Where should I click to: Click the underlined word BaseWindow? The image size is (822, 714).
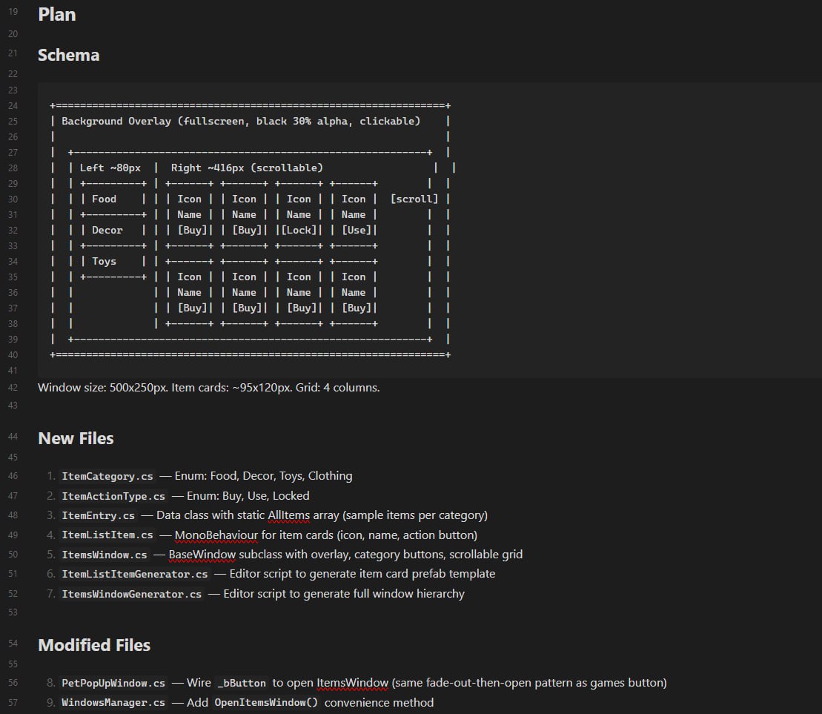[x=202, y=555]
